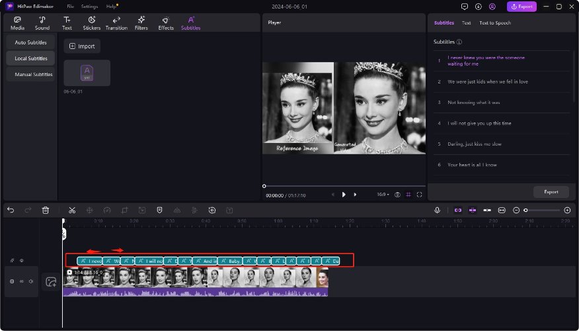579x331 pixels.
Task: Step to the previous frame
Action: (332, 195)
